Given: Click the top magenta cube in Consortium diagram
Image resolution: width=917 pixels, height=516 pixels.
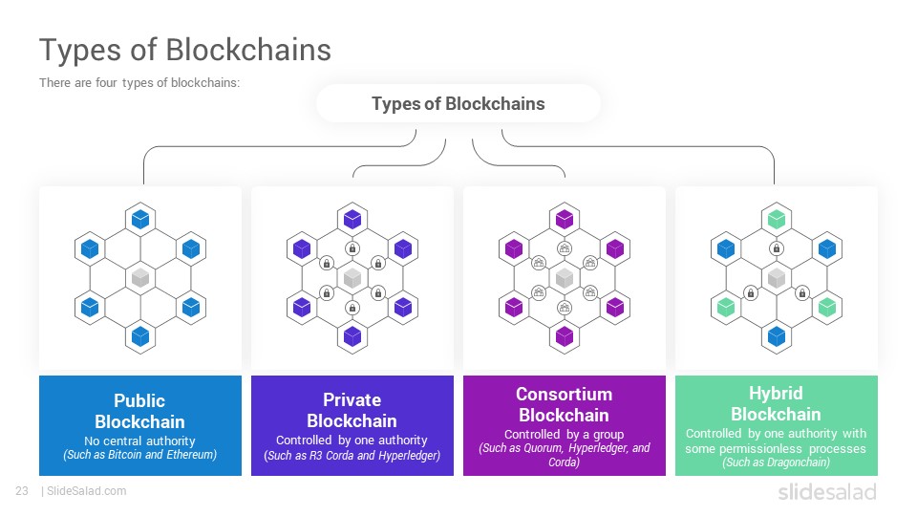Looking at the screenshot, I should 565,220.
